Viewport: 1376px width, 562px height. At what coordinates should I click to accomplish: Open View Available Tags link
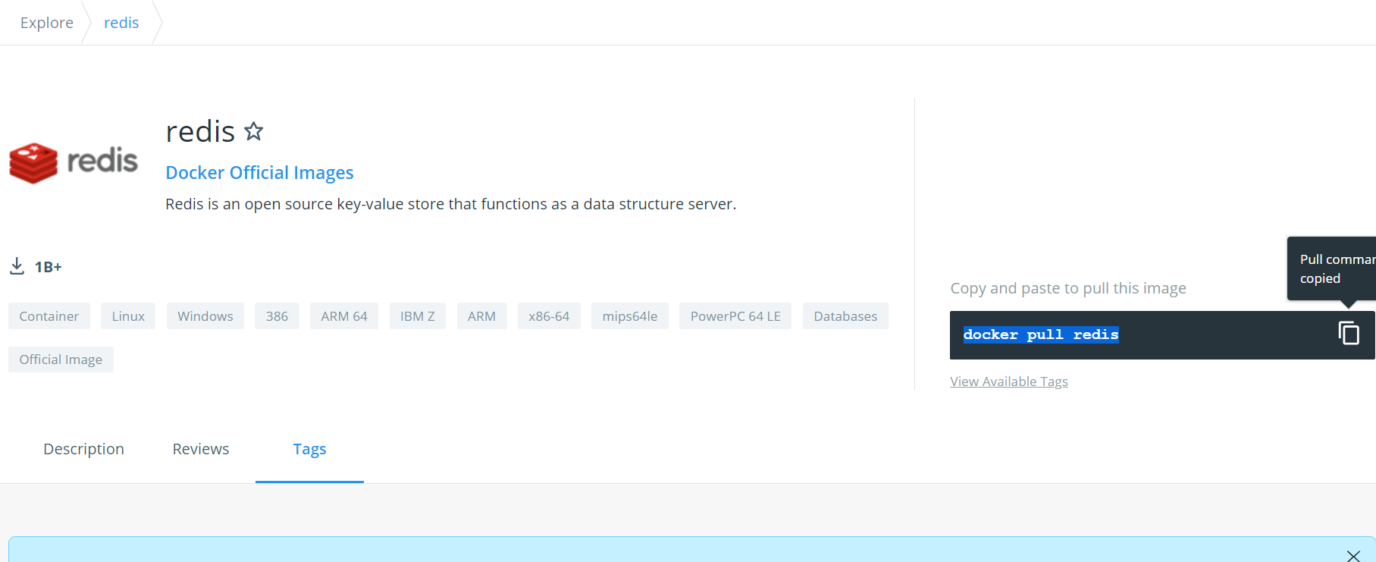pos(1009,381)
